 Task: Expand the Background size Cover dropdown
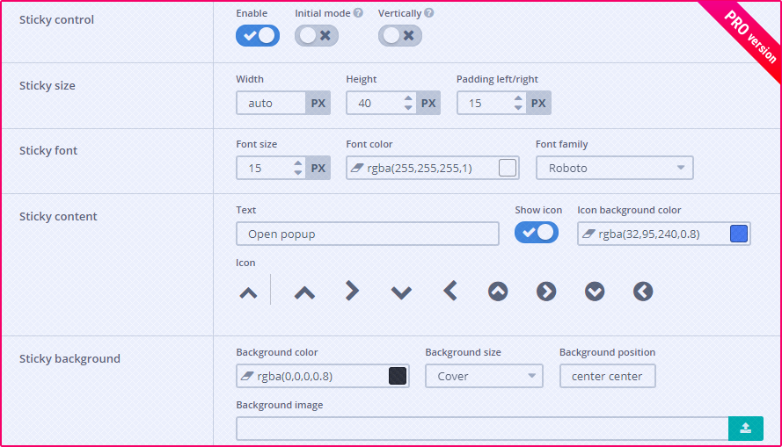pyautogui.click(x=484, y=376)
